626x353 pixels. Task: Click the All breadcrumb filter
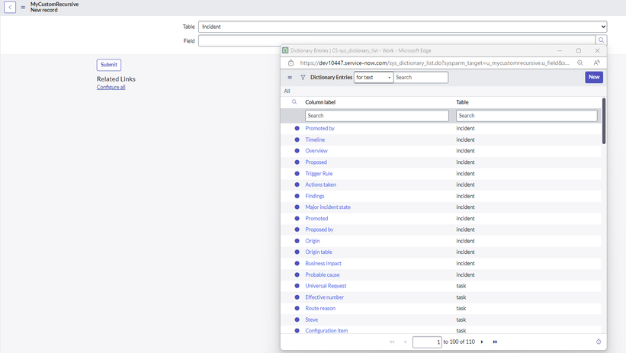287,91
